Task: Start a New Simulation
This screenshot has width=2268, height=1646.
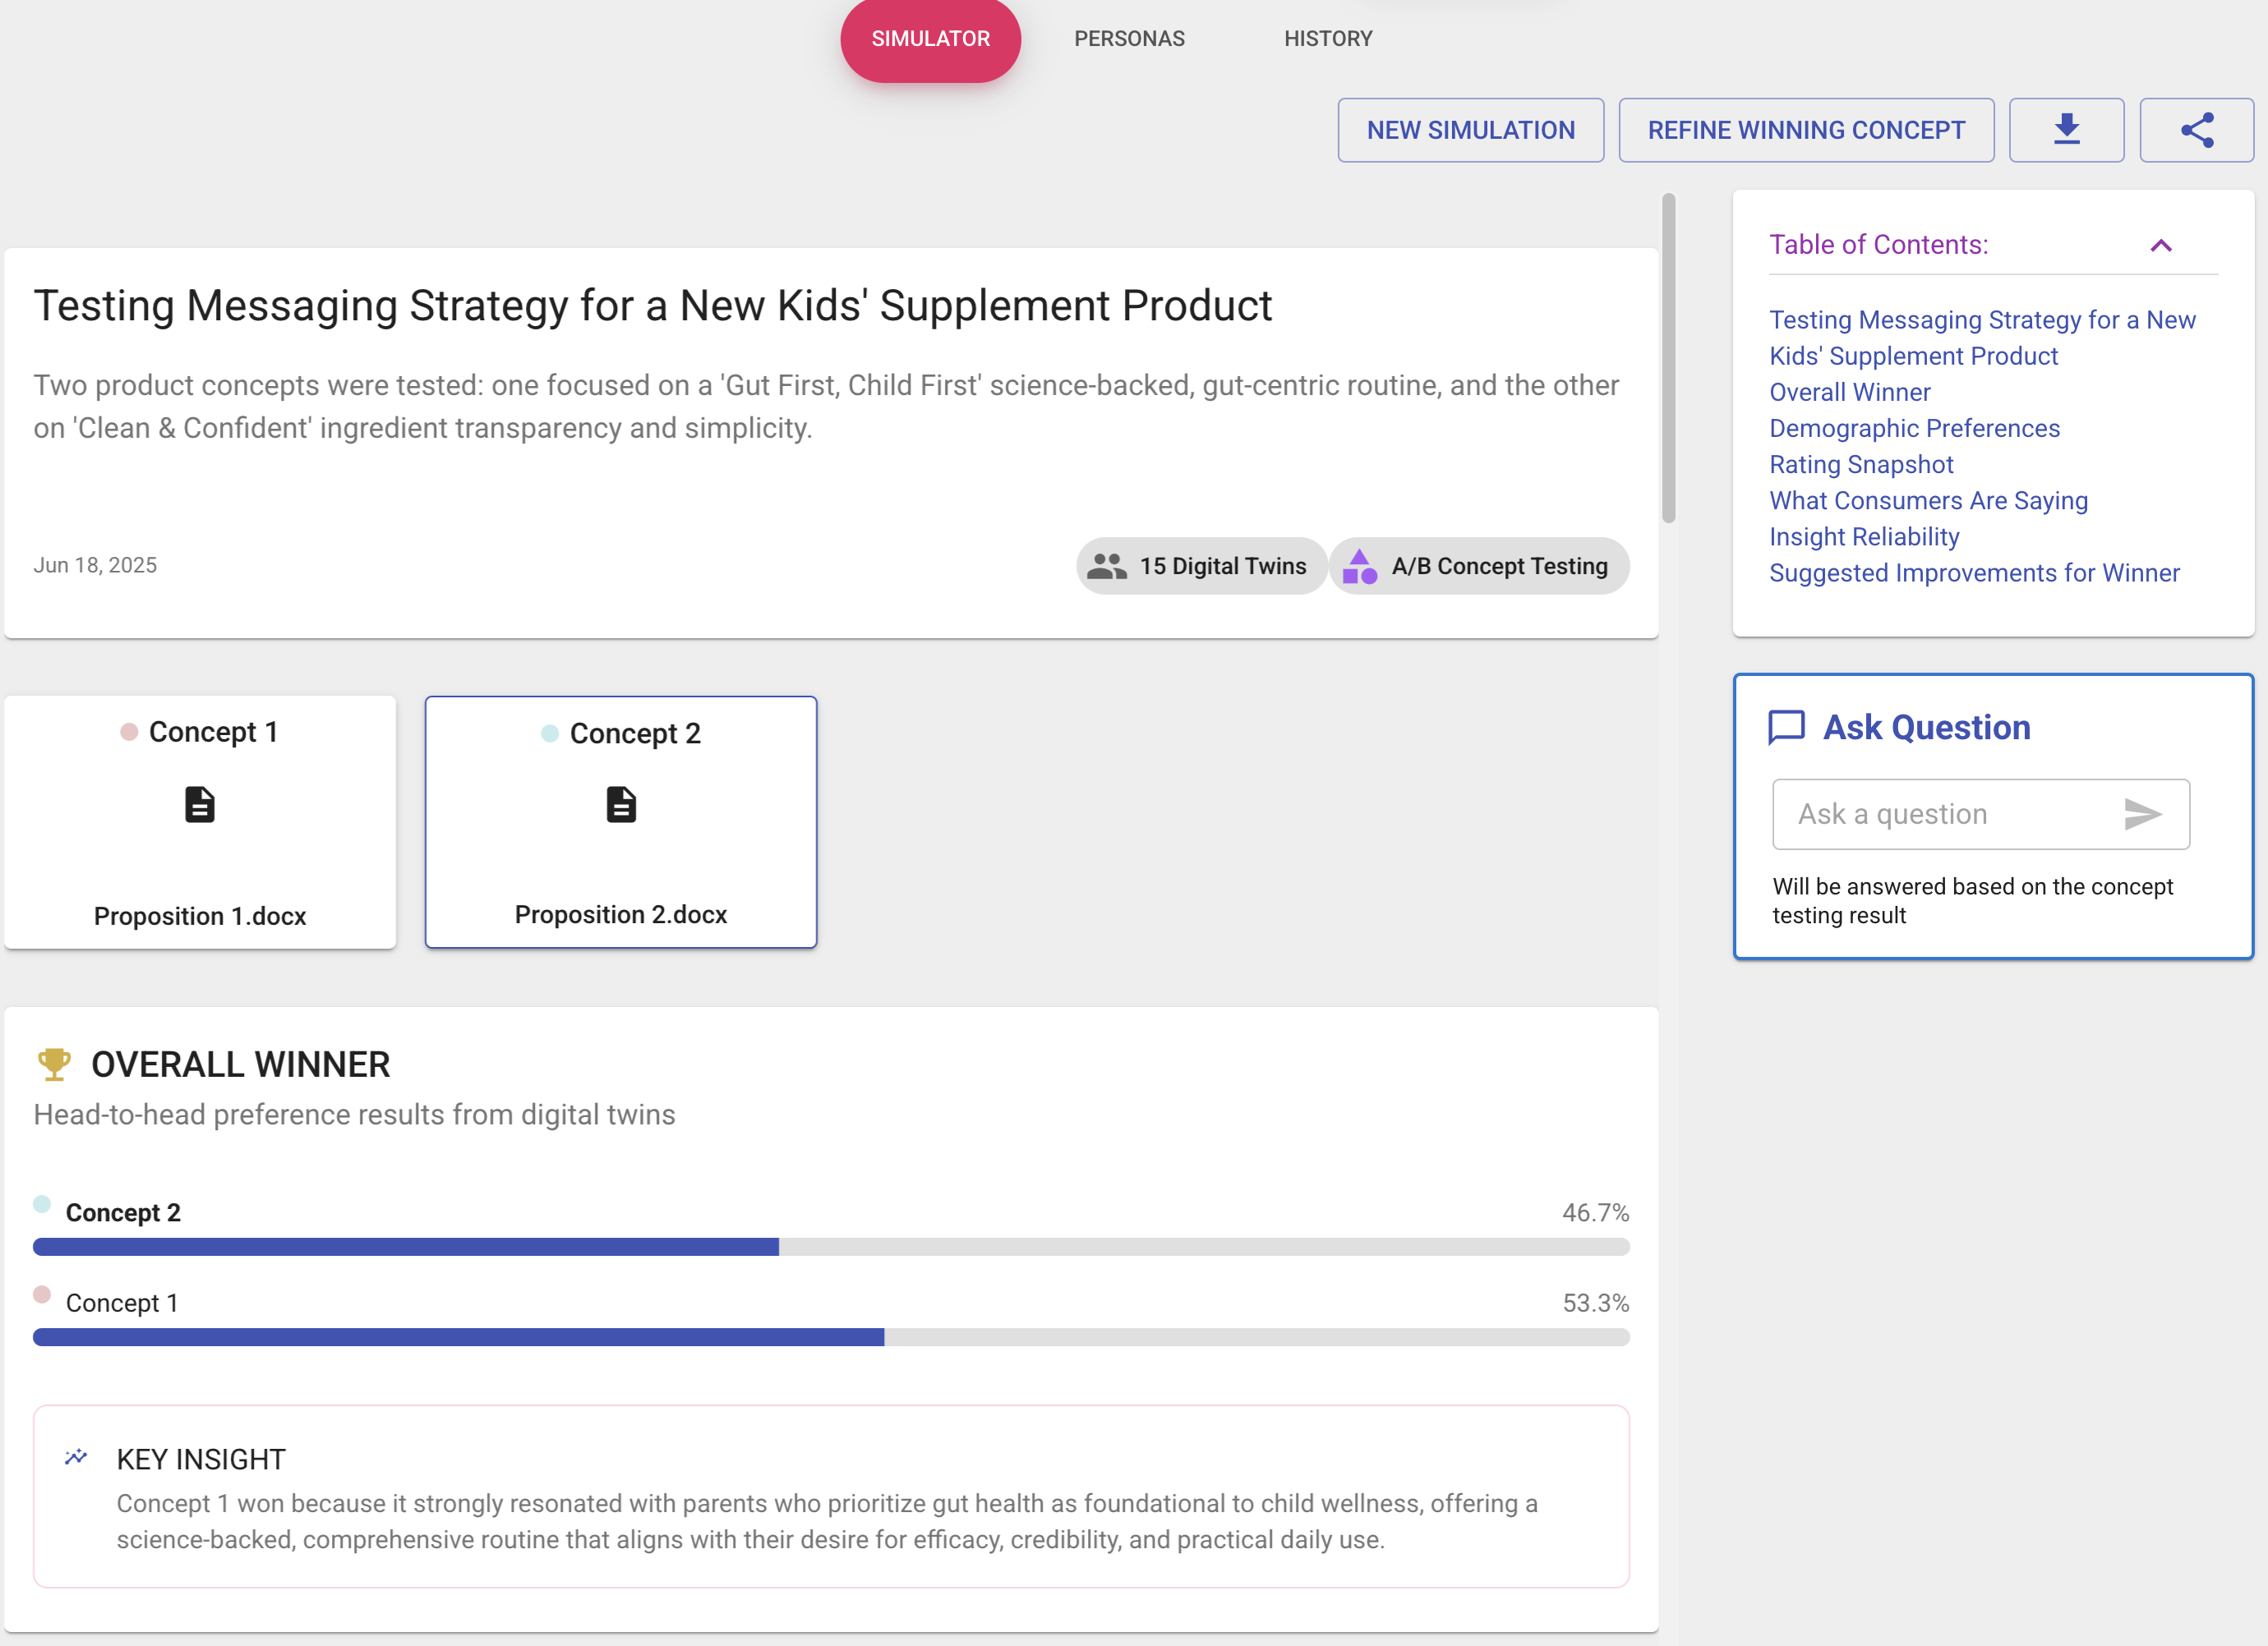Action: (1471, 130)
